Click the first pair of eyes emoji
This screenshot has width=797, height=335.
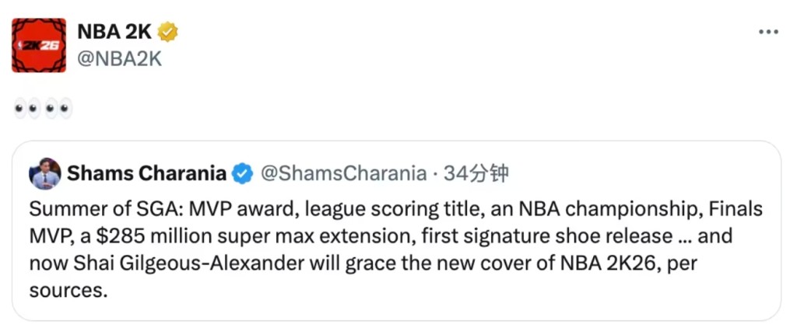28,108
